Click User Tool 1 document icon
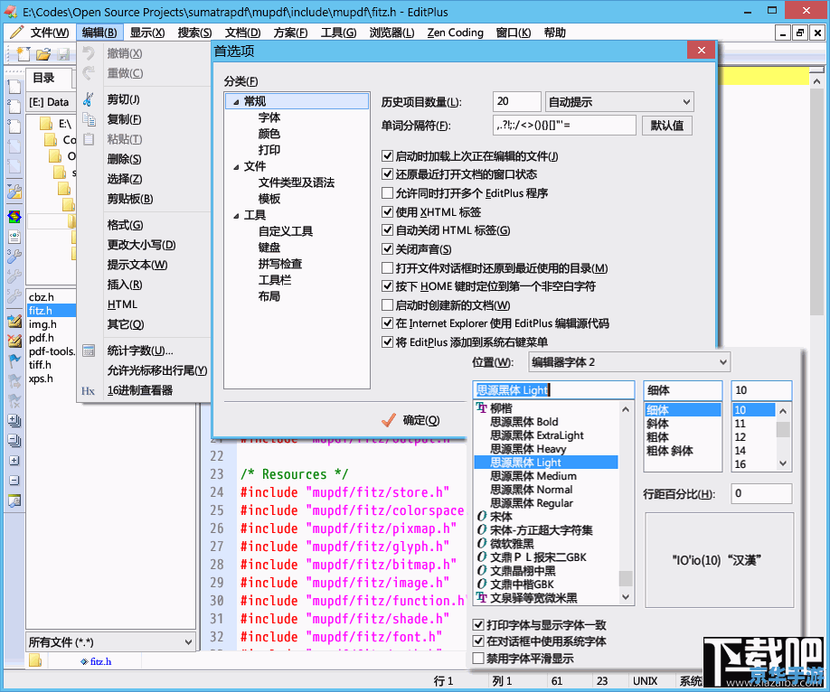This screenshot has height=692, width=830. coord(14,87)
